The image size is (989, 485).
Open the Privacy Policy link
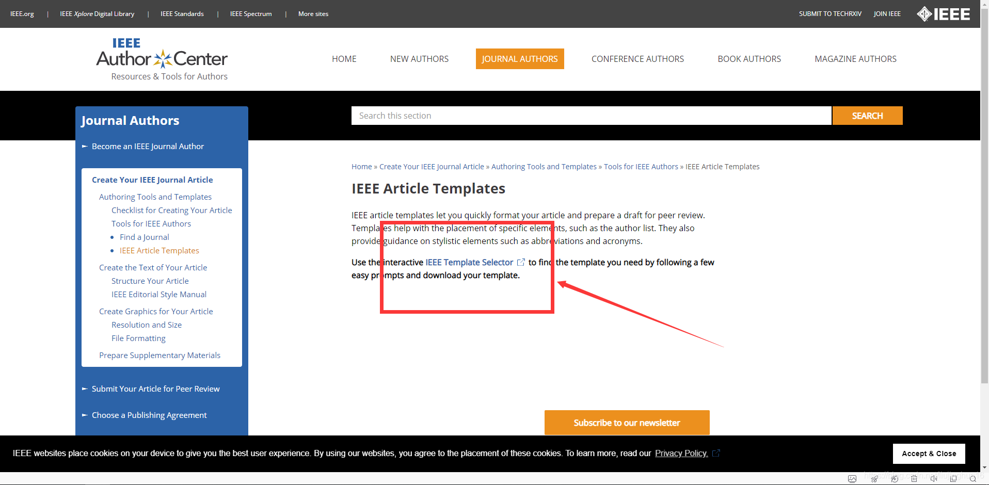pyautogui.click(x=681, y=453)
